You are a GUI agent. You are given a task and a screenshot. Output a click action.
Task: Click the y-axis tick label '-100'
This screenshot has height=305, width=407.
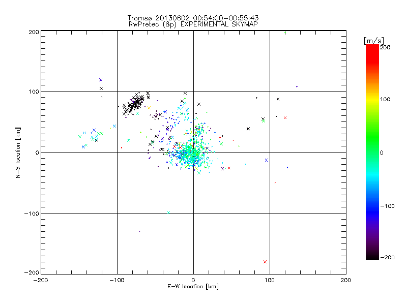32,213
